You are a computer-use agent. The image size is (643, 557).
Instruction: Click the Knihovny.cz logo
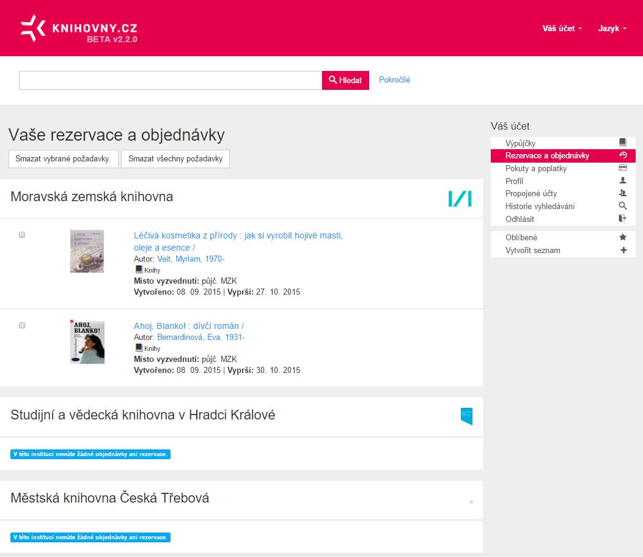pos(79,29)
